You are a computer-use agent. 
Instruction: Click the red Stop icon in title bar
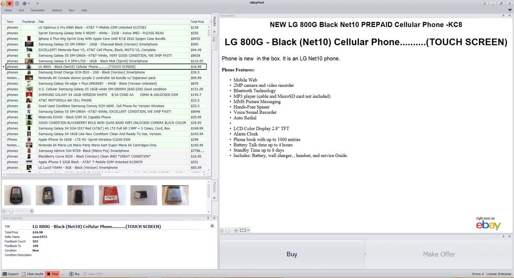pos(10,3)
